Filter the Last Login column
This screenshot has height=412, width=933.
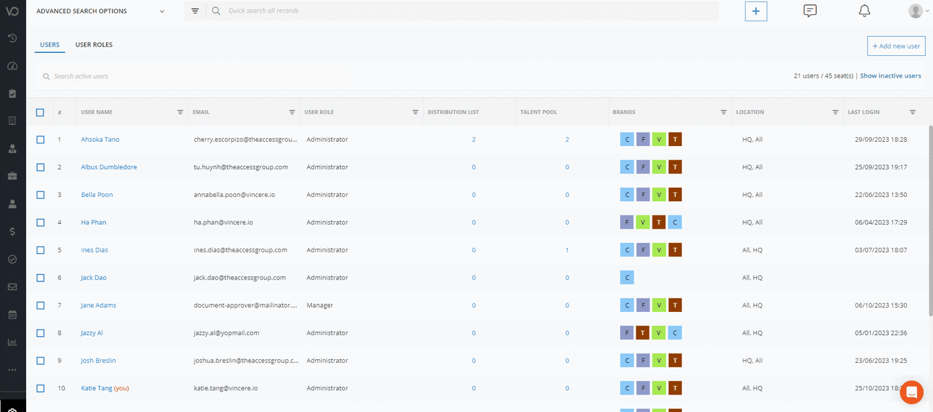(912, 112)
